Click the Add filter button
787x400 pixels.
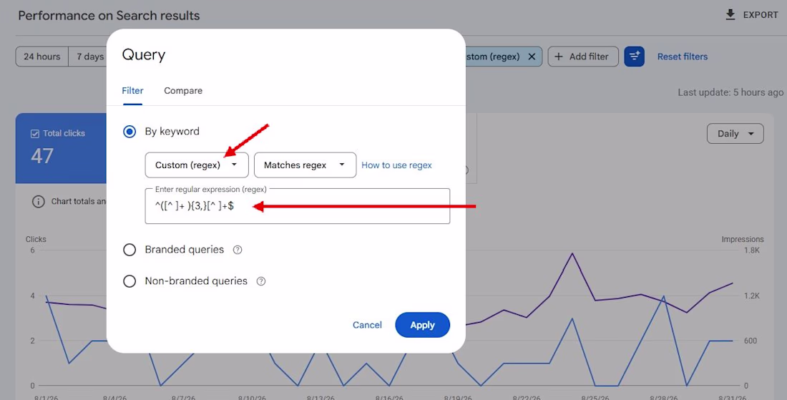click(582, 57)
